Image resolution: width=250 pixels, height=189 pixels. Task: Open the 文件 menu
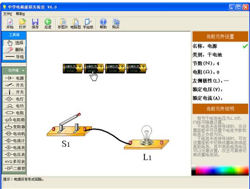coord(8,14)
